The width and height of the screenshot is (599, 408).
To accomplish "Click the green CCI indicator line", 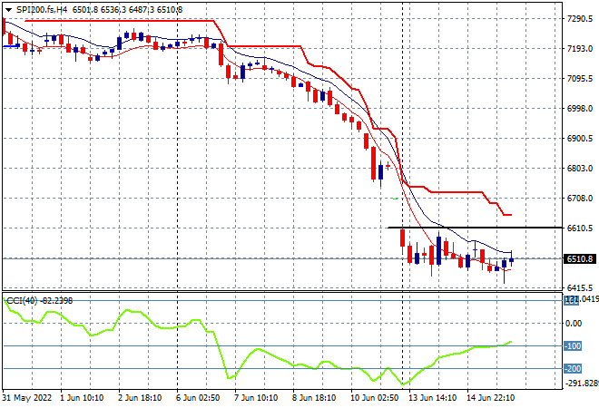I will [257, 349].
